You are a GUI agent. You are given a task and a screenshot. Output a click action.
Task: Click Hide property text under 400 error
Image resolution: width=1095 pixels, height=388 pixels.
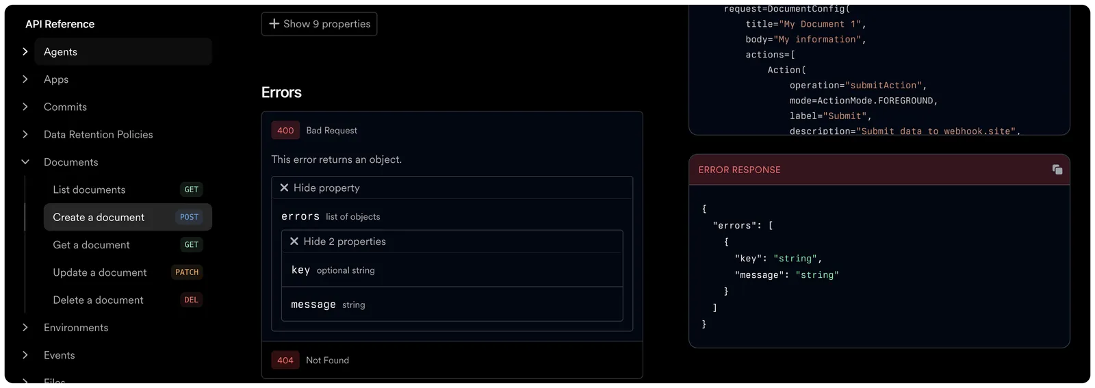(326, 187)
